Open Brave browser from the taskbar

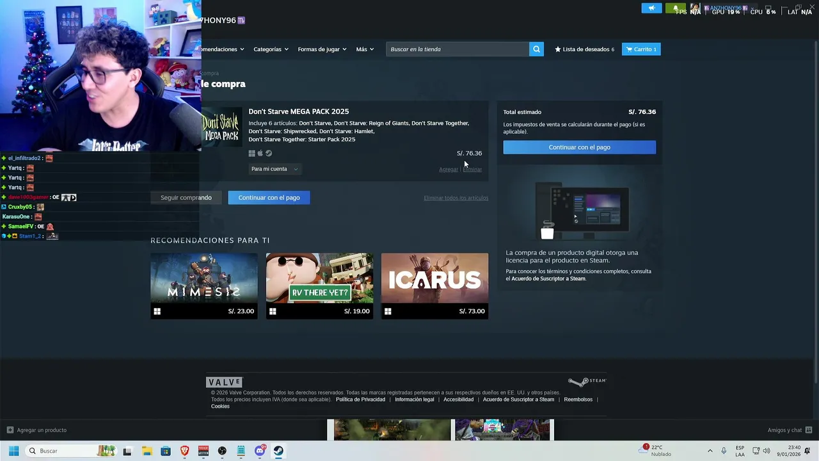click(184, 451)
